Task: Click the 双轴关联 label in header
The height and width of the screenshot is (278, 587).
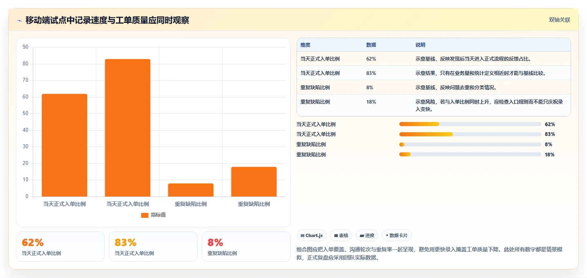Action: point(560,20)
